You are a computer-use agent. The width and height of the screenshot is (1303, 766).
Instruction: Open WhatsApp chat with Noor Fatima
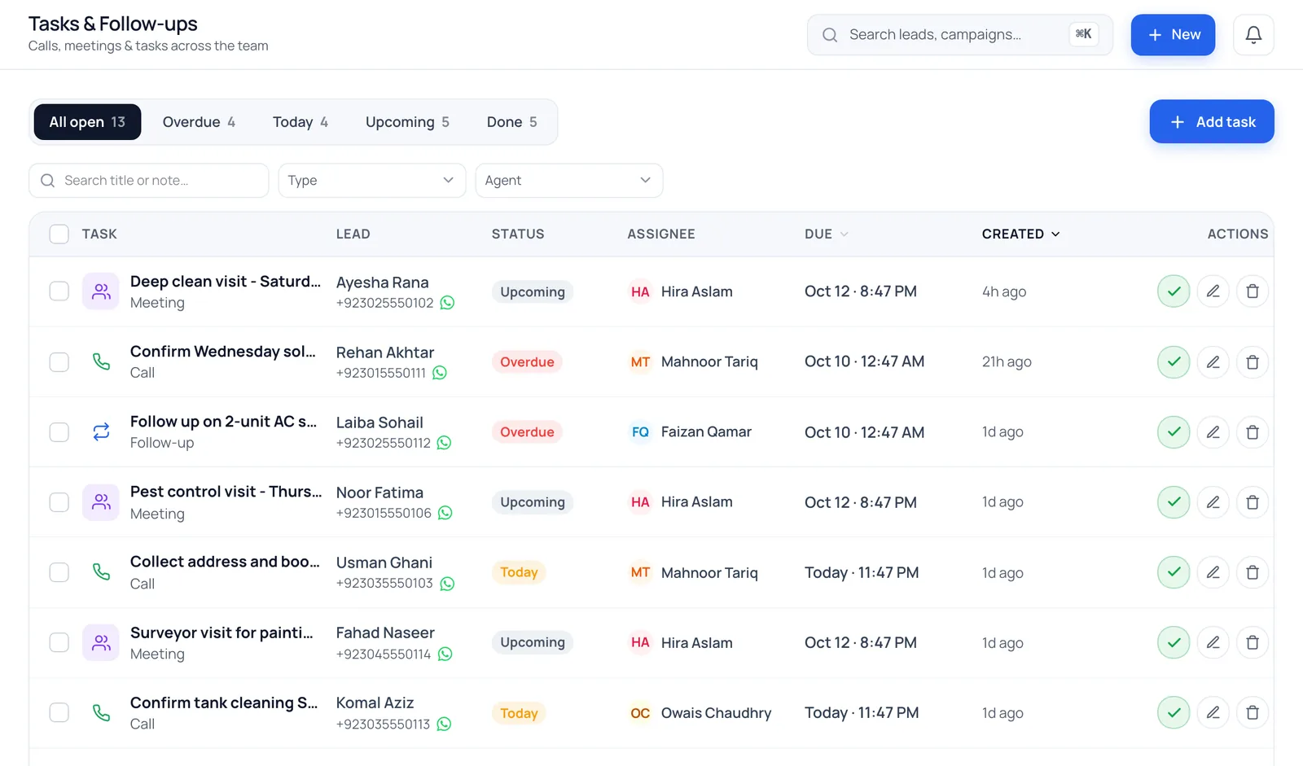point(445,513)
